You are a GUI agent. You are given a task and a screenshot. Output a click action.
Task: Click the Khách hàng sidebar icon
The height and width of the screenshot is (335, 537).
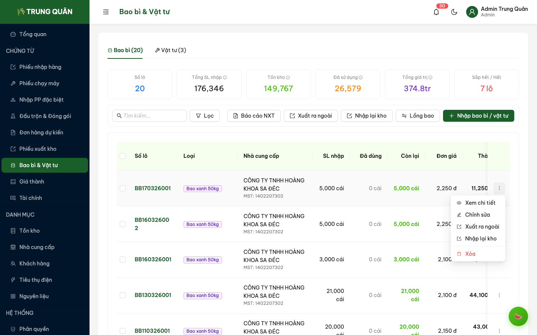[13, 264]
